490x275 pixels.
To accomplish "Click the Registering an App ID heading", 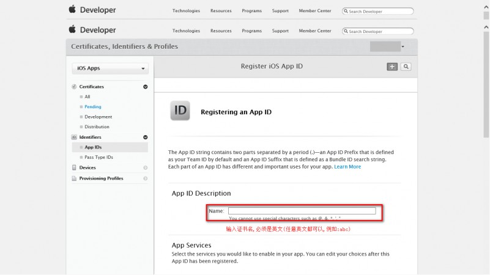I will 236,112.
